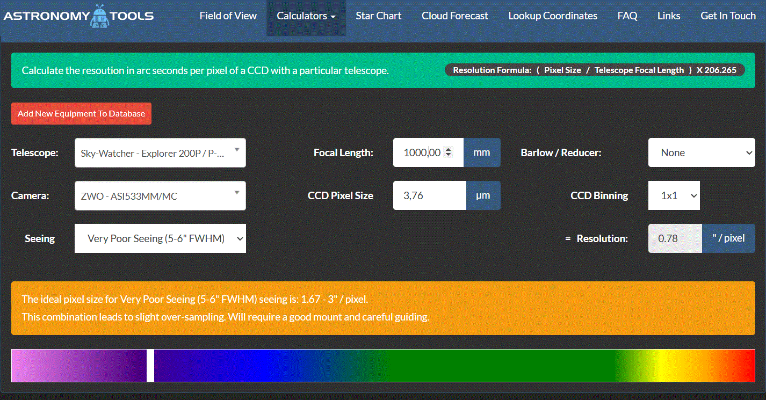Go to the Star Chart page
Image resolution: width=766 pixels, height=400 pixels.
coord(378,16)
